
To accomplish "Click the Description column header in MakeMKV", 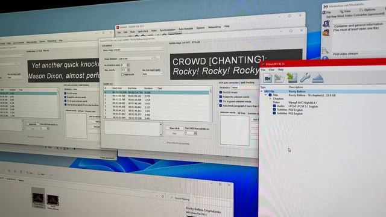I will click(x=296, y=87).
